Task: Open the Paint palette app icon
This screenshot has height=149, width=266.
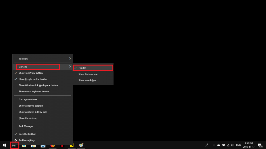Action: click(x=81, y=145)
